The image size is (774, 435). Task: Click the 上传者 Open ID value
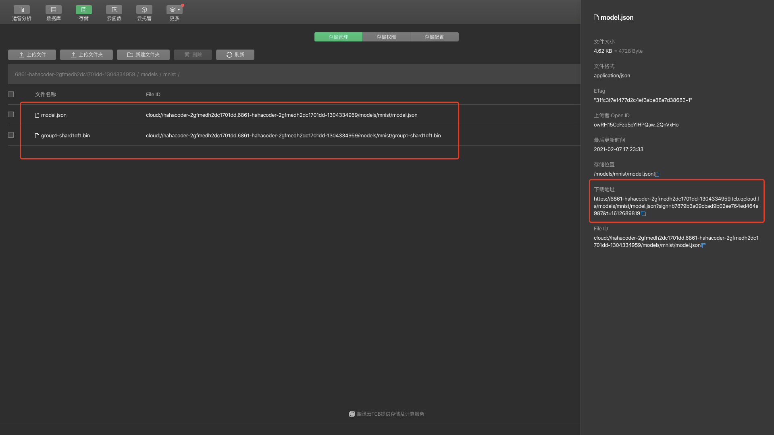(636, 125)
